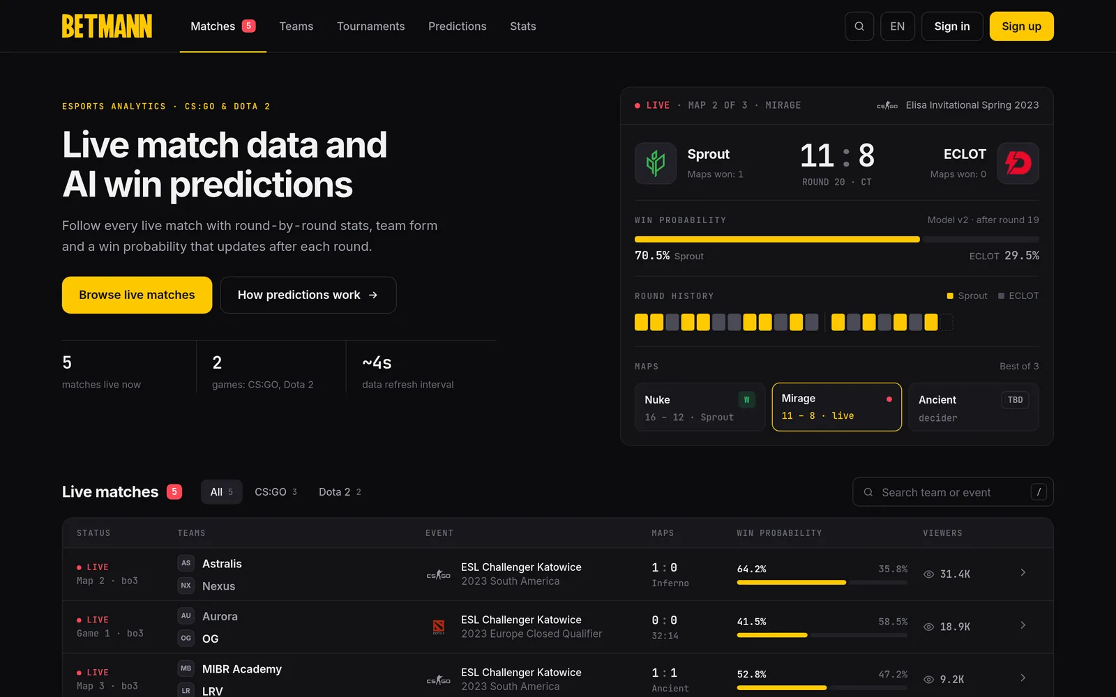This screenshot has height=697, width=1116.
Task: Click the VIEWERS column header
Action: pos(942,533)
